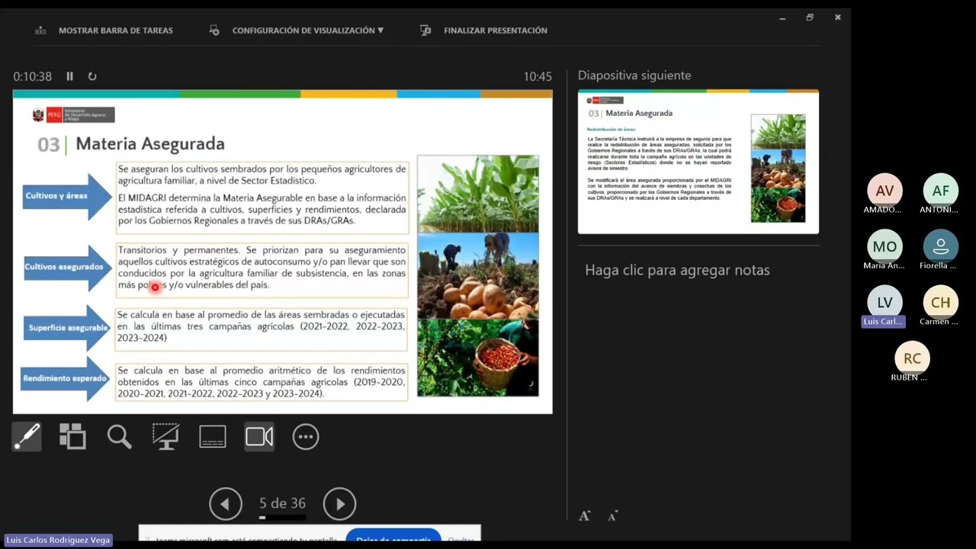Viewport: 976px width, 549px height.
Task: Click the 0:10:38 elapsed time
Action: pos(32,76)
